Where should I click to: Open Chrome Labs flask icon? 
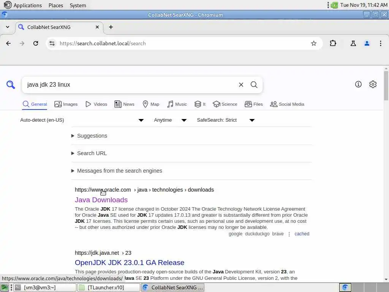click(x=353, y=43)
